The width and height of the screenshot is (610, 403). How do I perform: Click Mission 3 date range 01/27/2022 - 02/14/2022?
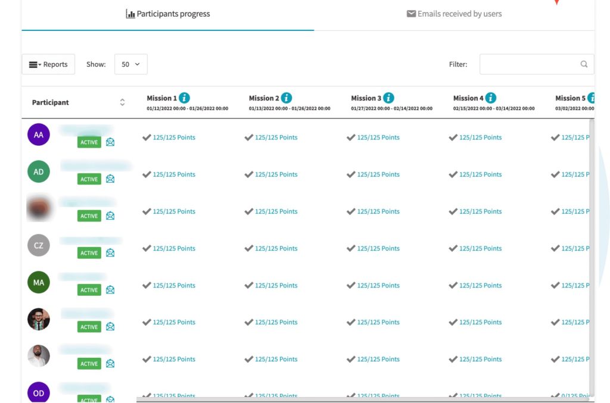[392, 108]
